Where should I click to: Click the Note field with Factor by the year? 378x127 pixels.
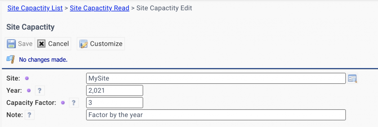216,115
